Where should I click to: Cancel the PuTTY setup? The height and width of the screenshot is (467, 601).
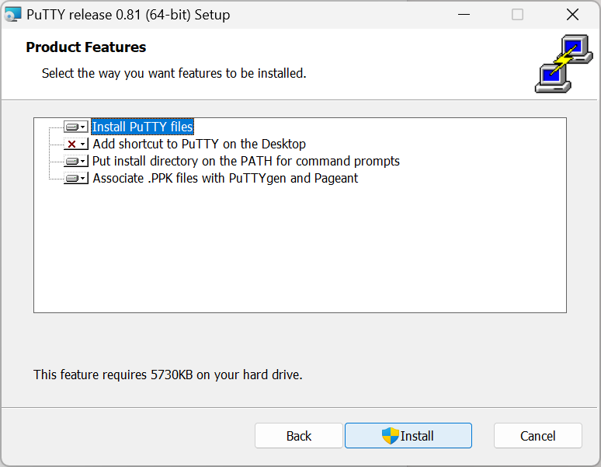pyautogui.click(x=537, y=436)
